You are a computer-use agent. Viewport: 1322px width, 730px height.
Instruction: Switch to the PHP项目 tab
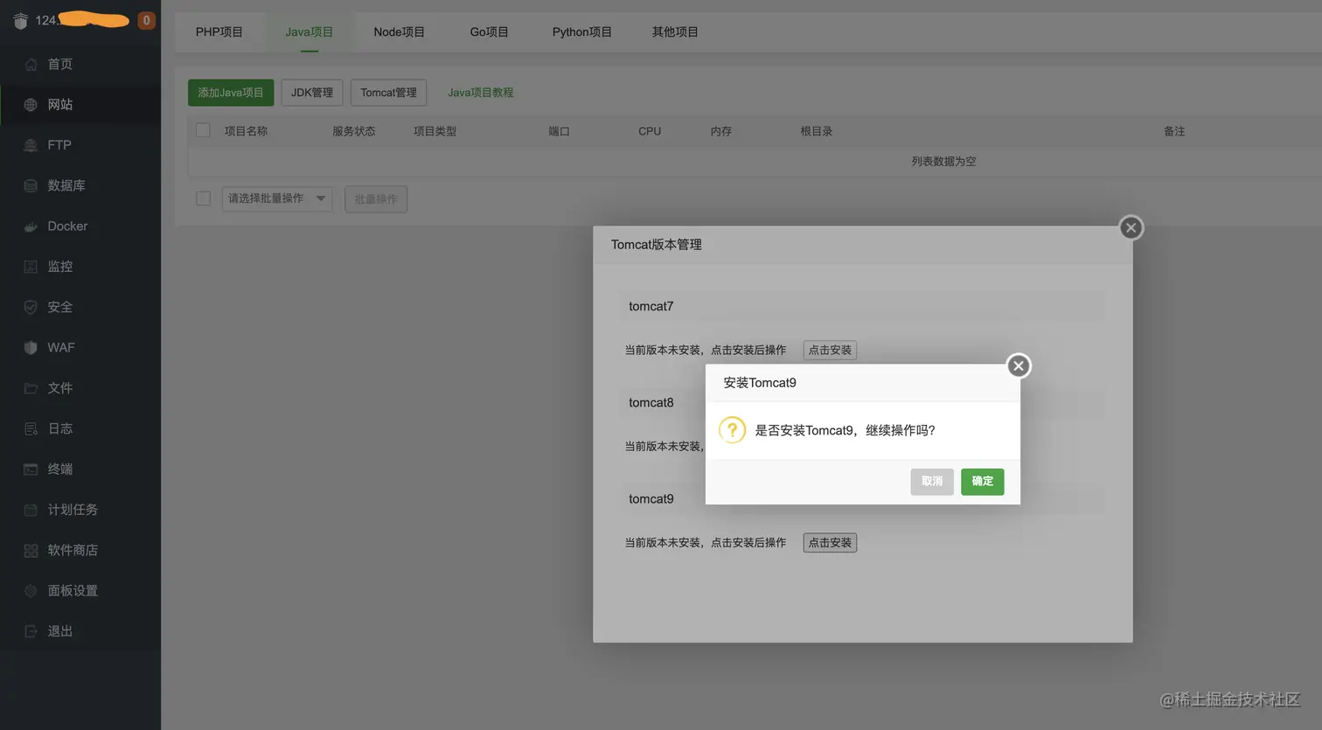pos(219,31)
